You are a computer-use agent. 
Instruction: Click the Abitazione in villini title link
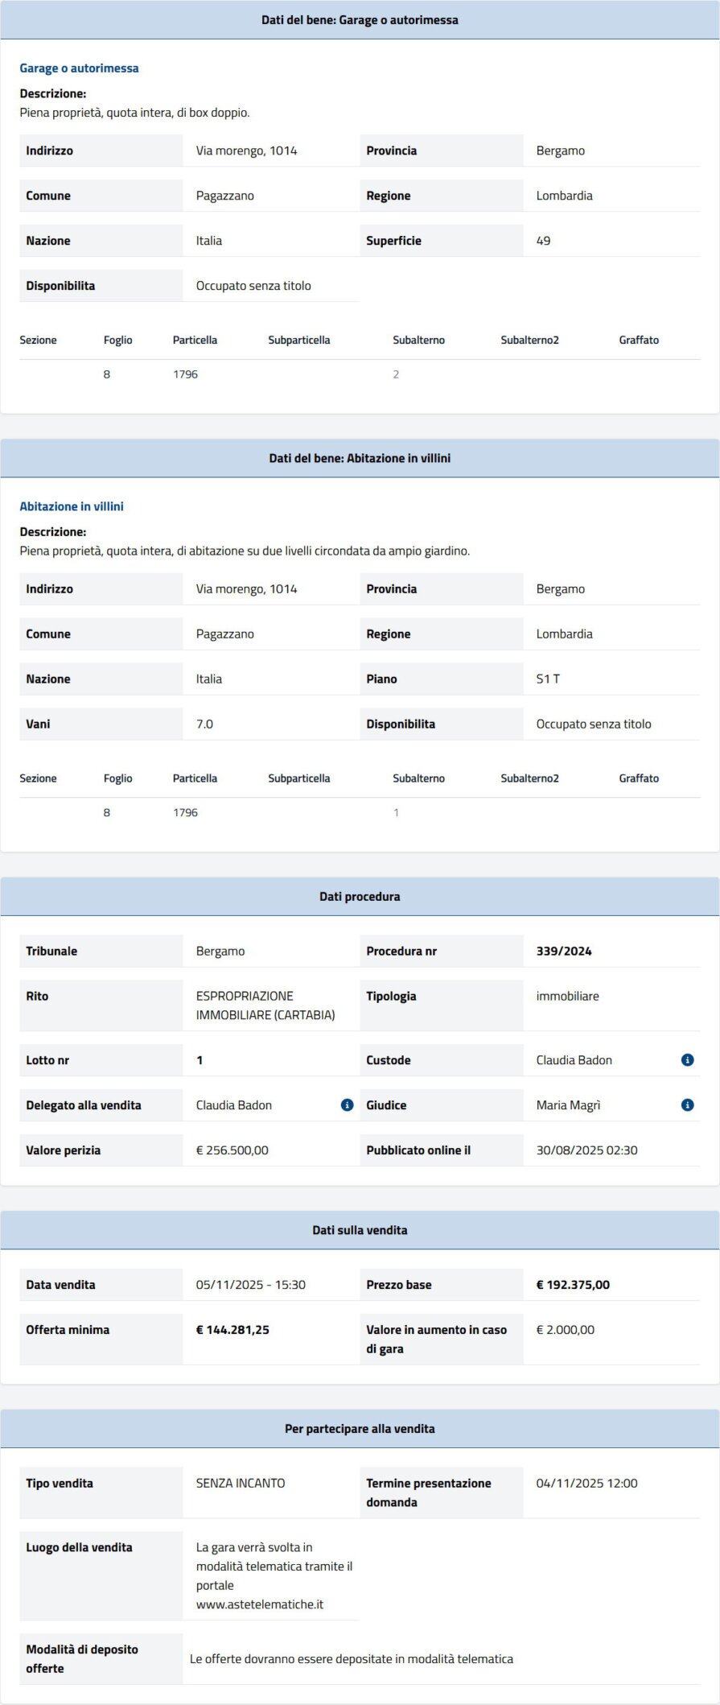[x=72, y=506]
